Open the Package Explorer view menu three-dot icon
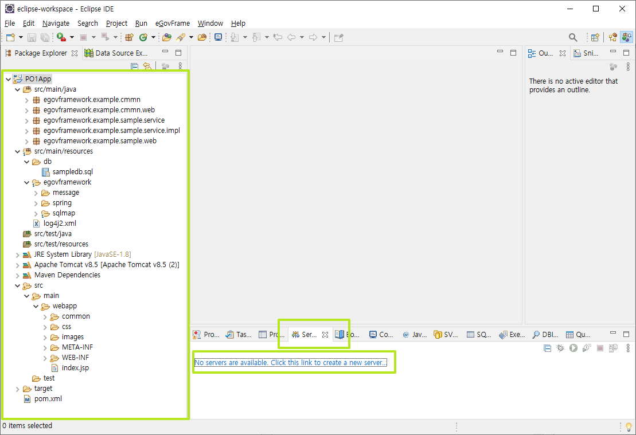636x435 pixels. 180,66
